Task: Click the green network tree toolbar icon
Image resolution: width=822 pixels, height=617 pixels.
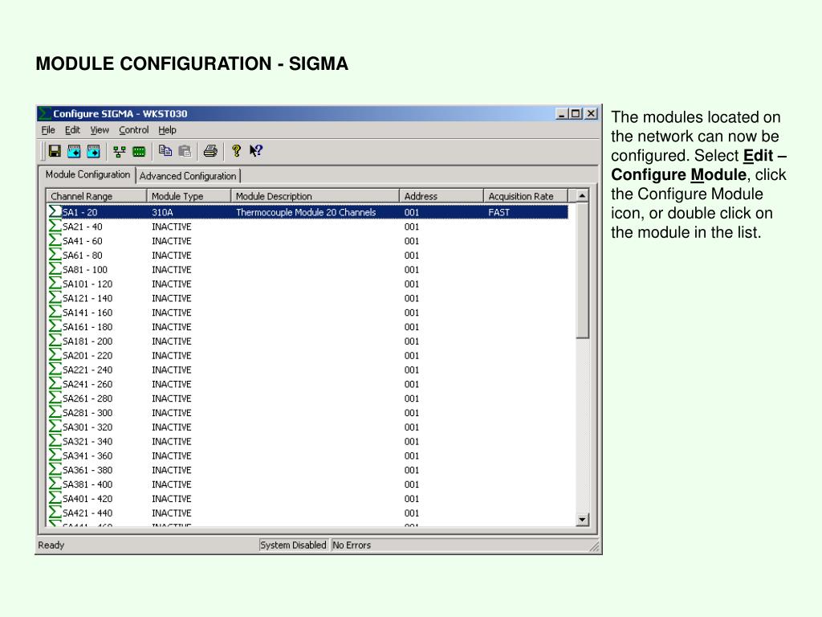Action: (x=120, y=152)
